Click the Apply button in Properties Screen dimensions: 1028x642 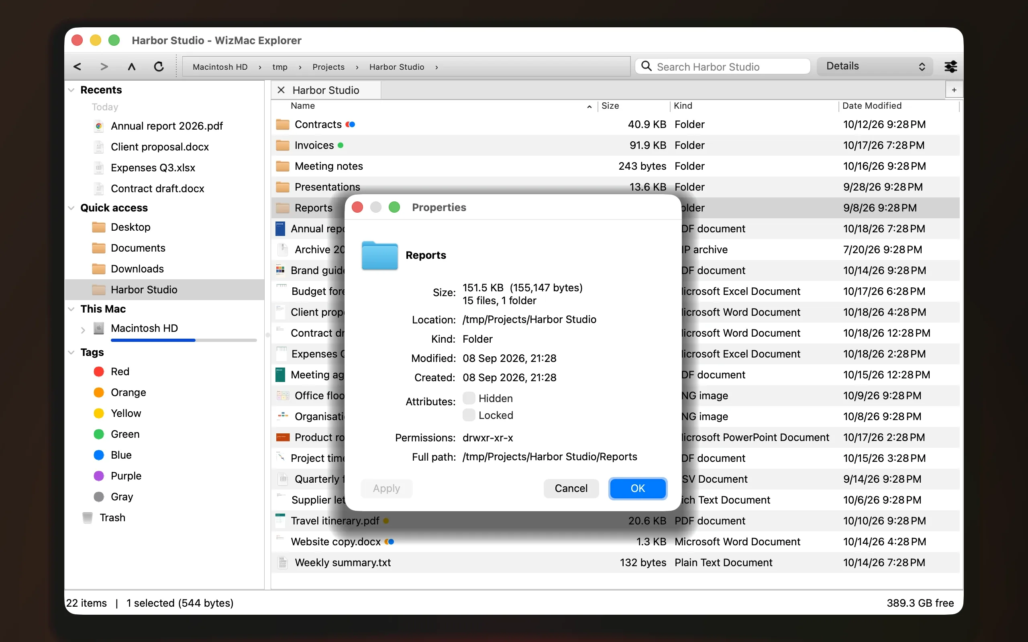(386, 488)
